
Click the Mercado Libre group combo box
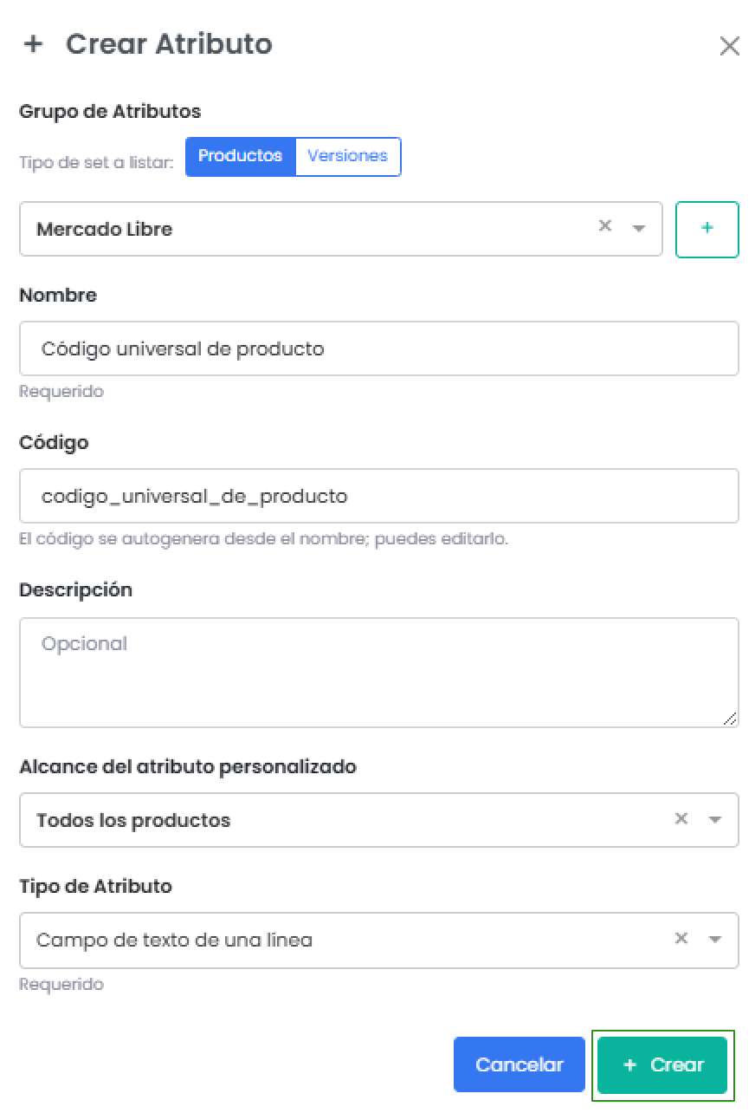coord(303,230)
